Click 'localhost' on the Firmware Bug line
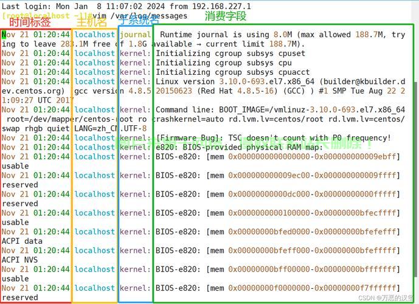419x304 pixels. [95, 138]
